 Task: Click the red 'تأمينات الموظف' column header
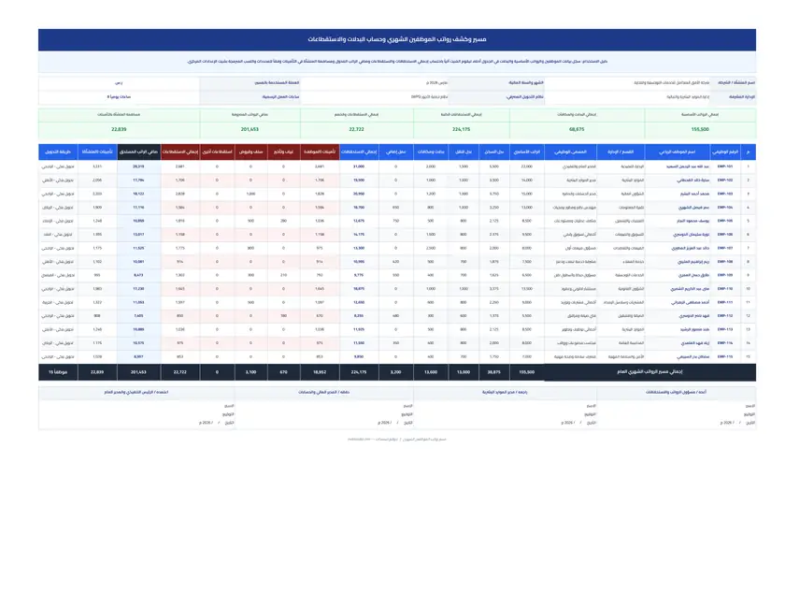[320, 152]
